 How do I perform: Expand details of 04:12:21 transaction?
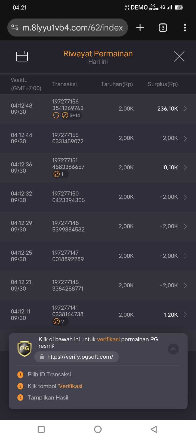click(185, 285)
